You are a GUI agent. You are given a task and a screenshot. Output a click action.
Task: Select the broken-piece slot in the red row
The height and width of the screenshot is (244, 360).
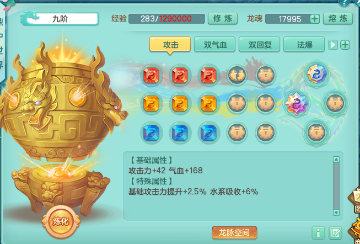coord(237,75)
